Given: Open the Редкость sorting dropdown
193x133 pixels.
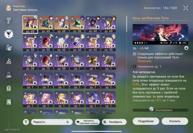Looking at the screenshot, I should point(52,122).
